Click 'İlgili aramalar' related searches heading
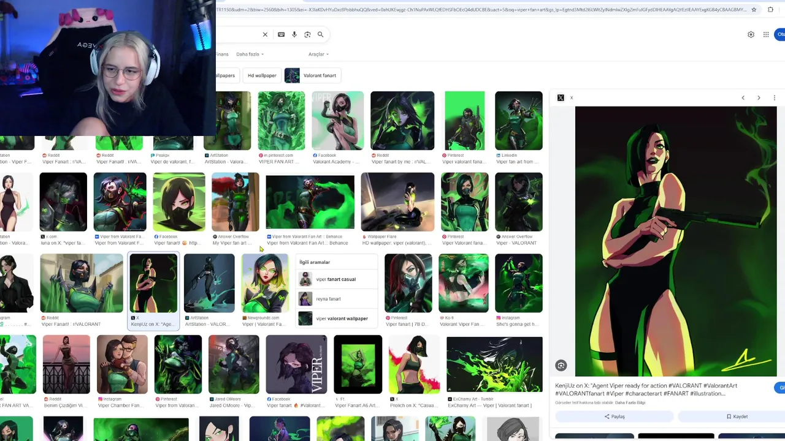The image size is (785, 441). click(x=315, y=262)
